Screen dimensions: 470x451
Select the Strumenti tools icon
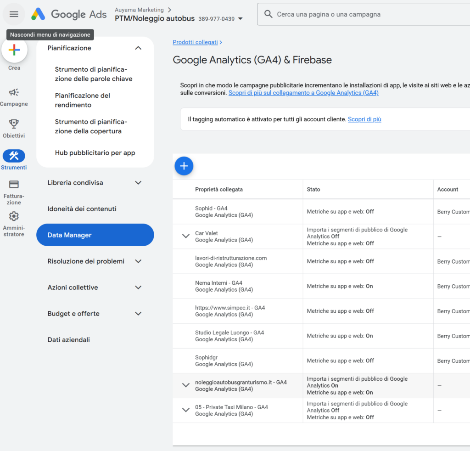pyautogui.click(x=14, y=156)
